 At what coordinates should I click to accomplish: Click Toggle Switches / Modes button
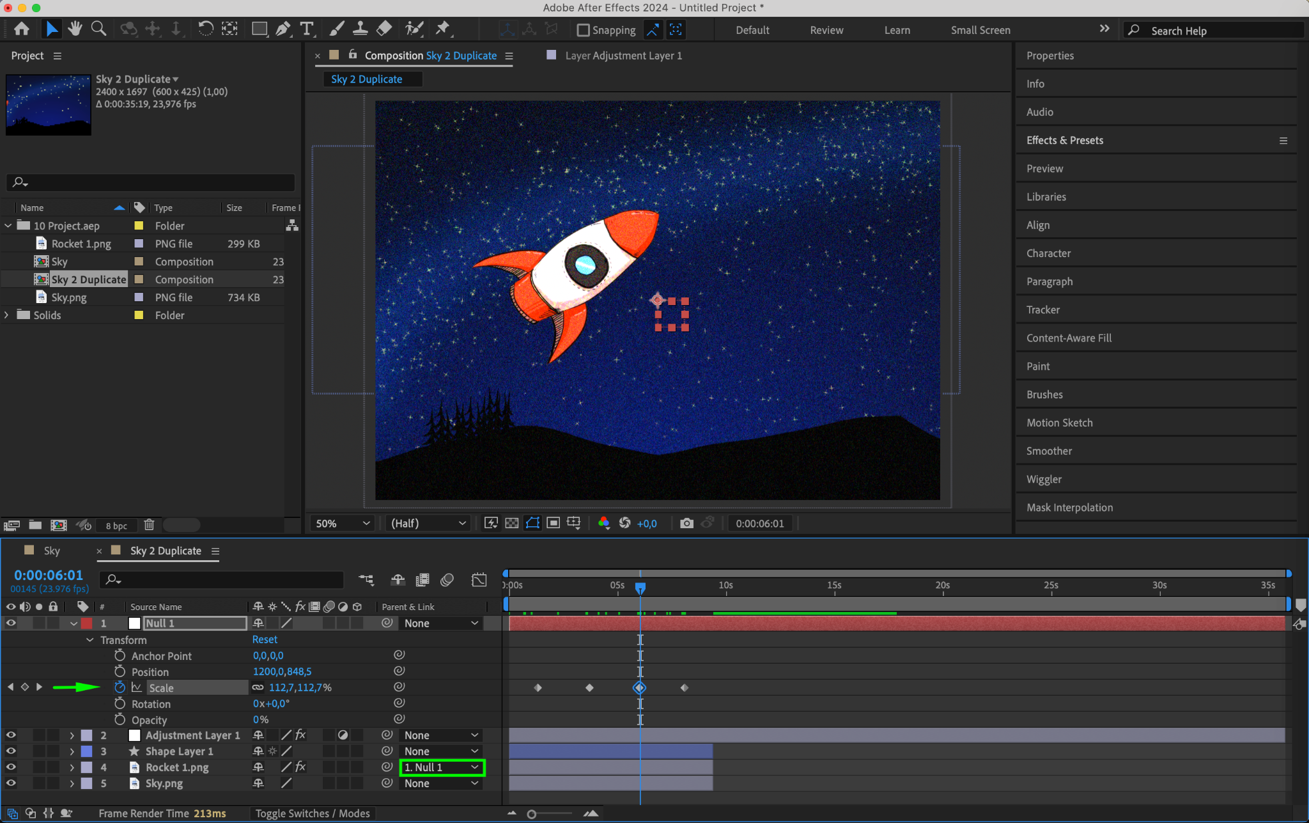pos(313,813)
